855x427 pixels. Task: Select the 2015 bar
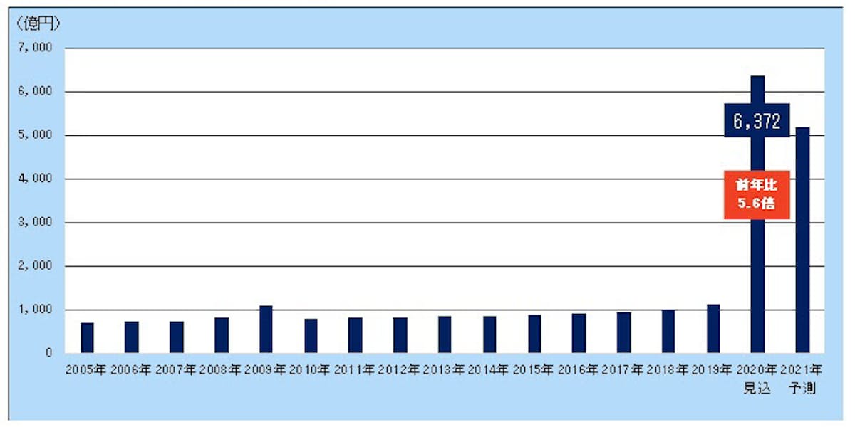click(x=534, y=334)
